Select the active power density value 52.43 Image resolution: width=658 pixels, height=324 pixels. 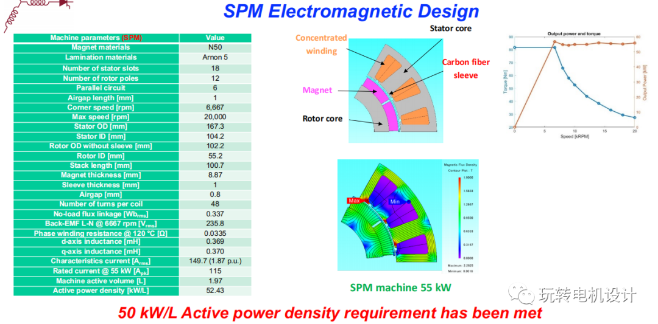215,291
